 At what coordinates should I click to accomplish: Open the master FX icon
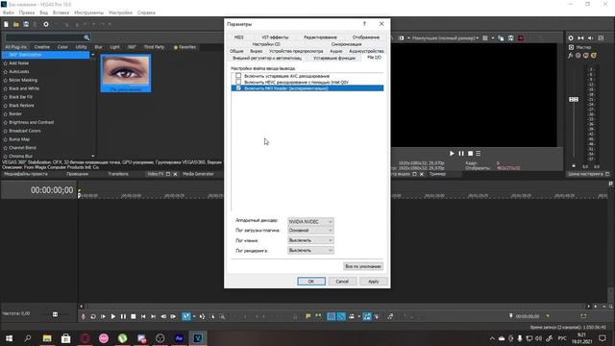coord(571,56)
